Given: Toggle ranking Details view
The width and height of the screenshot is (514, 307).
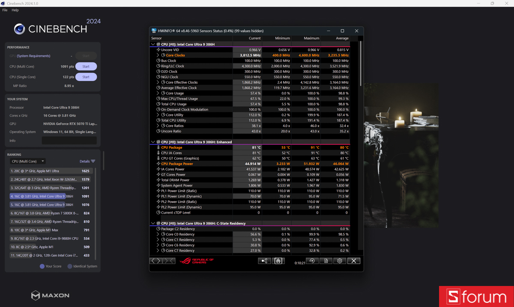Looking at the screenshot, I should (87, 161).
